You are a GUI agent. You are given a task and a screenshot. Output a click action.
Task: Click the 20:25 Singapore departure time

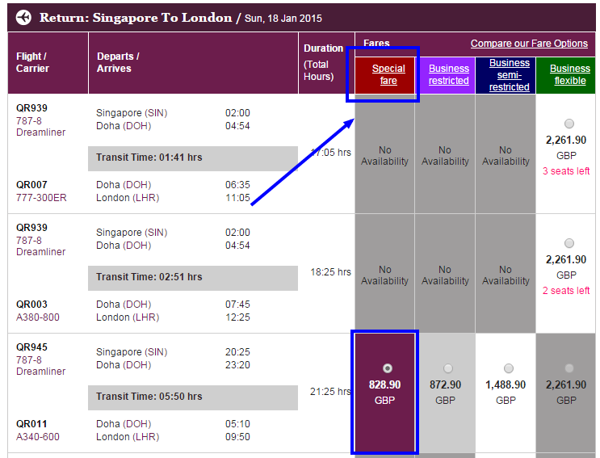(x=237, y=352)
